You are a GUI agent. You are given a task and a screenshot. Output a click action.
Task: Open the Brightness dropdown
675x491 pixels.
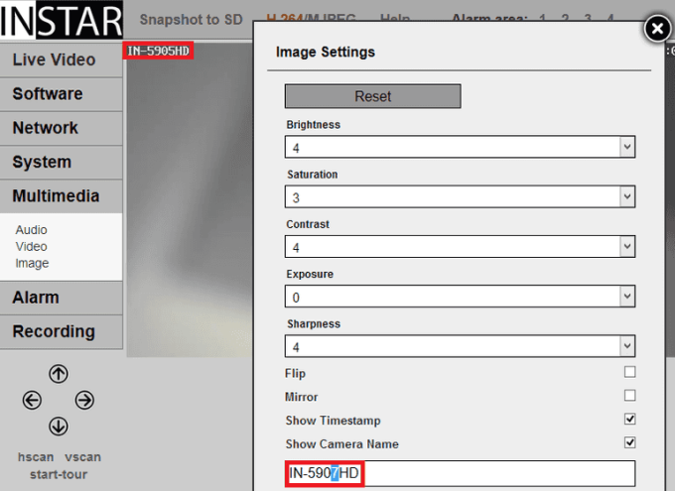460,147
